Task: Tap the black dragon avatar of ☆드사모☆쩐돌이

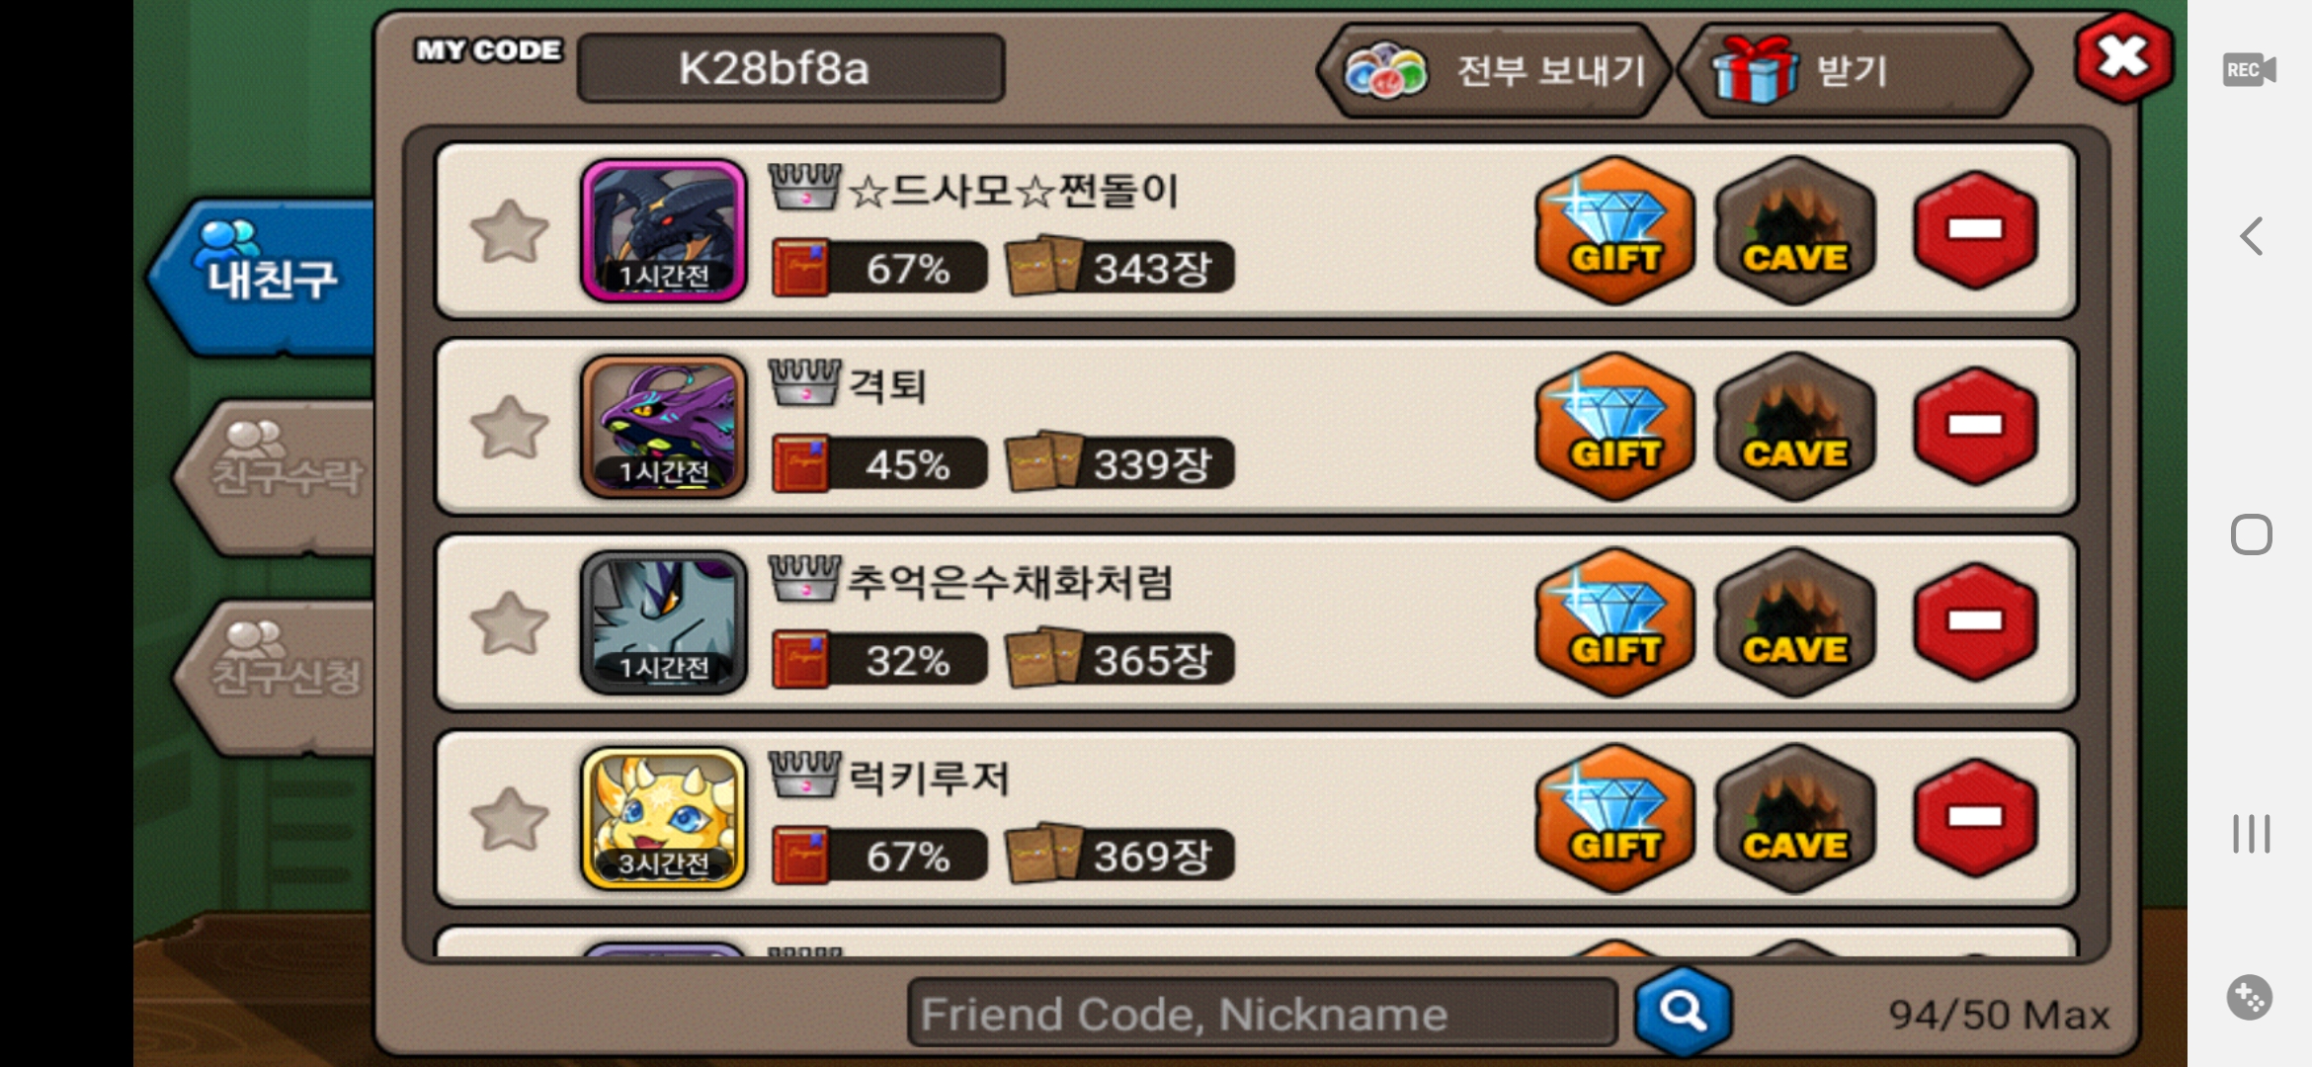Action: click(664, 230)
